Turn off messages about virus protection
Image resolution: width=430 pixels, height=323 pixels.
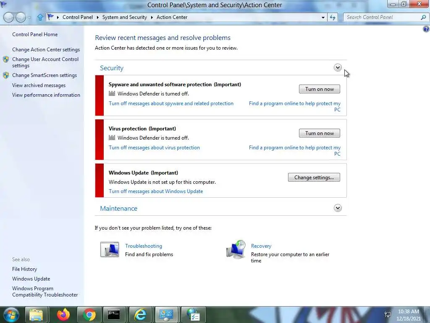click(154, 148)
